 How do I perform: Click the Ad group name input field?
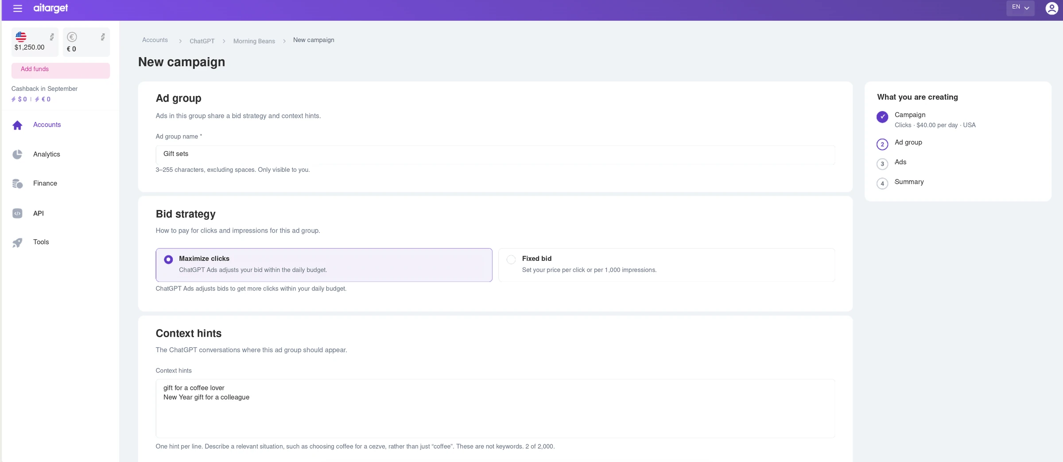[495, 155]
